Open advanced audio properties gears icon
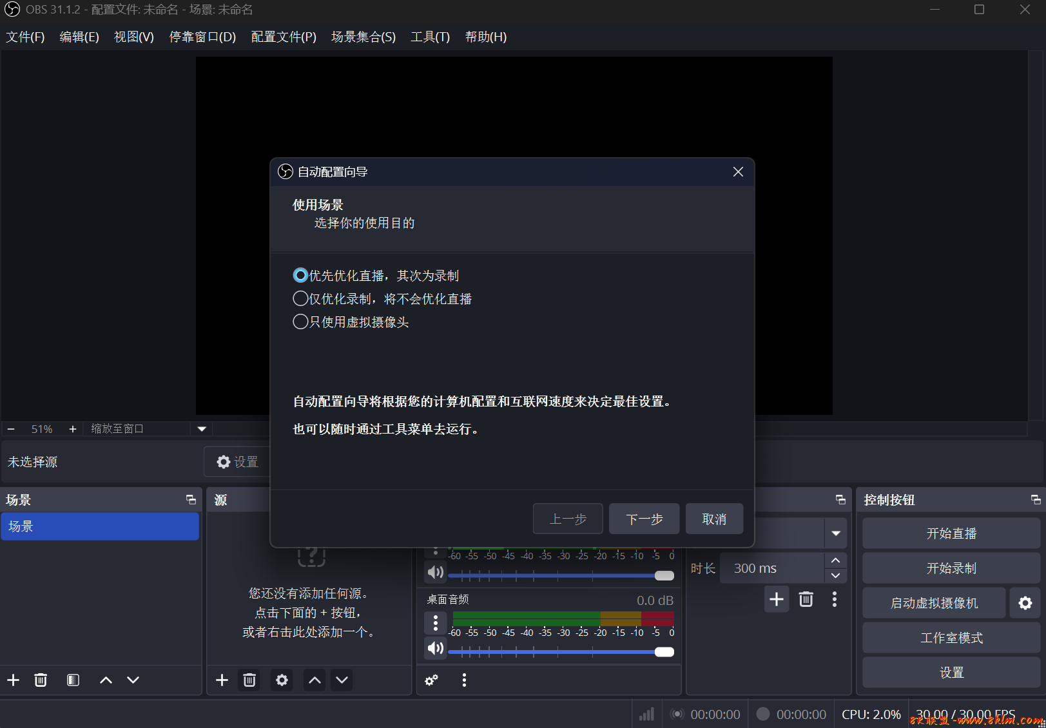This screenshot has width=1046, height=728. [431, 680]
